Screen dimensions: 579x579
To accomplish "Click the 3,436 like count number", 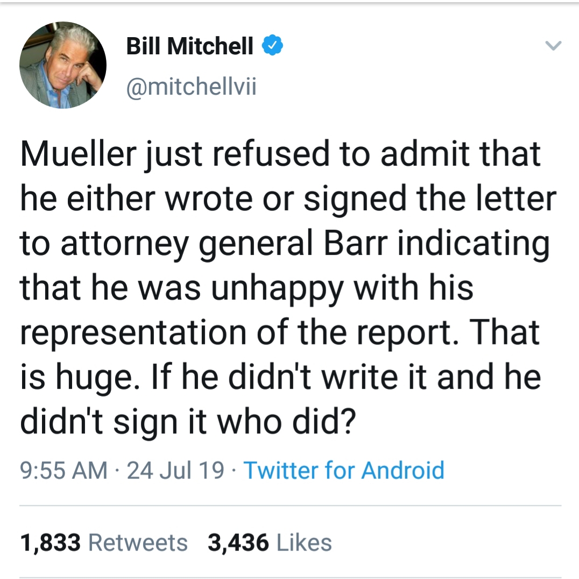I will pyautogui.click(x=238, y=543).
